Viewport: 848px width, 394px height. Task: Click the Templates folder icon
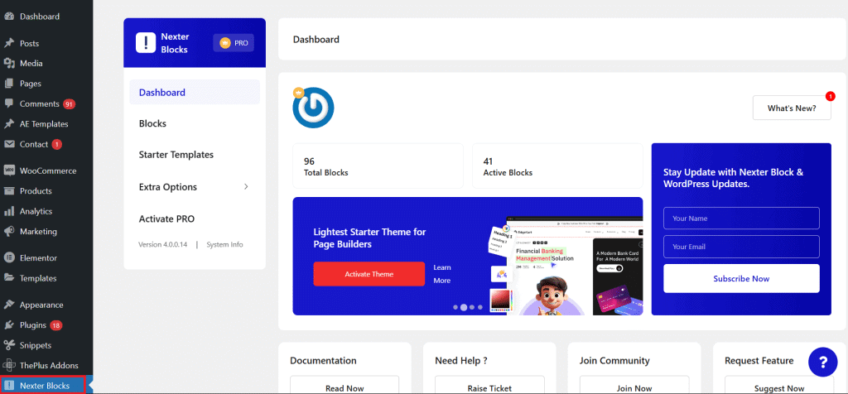tap(8, 278)
